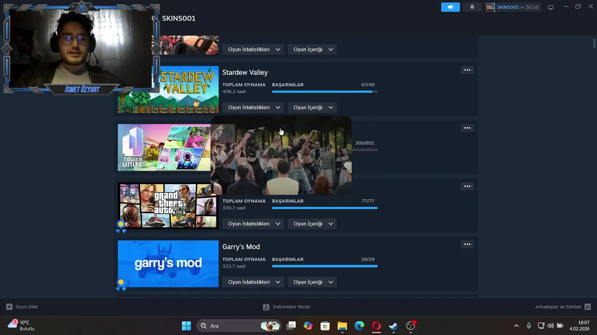Click the 406,2 saat playtime text
Screen dimensions: 597x335
234,92
